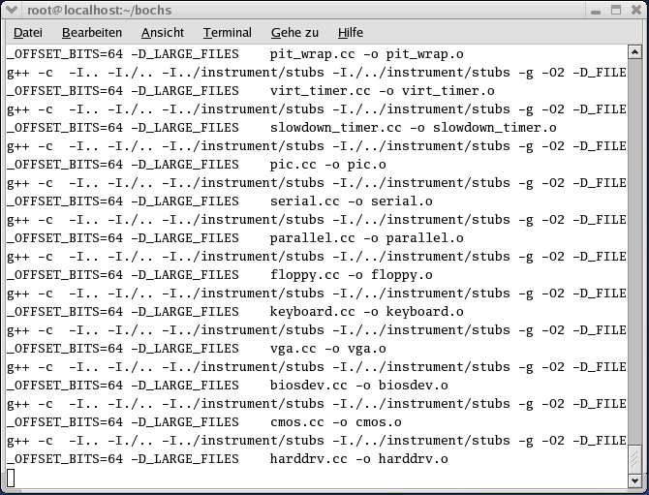This screenshot has width=649, height=495.
Task: Maximize the bochs terminal window
Action: click(616, 10)
